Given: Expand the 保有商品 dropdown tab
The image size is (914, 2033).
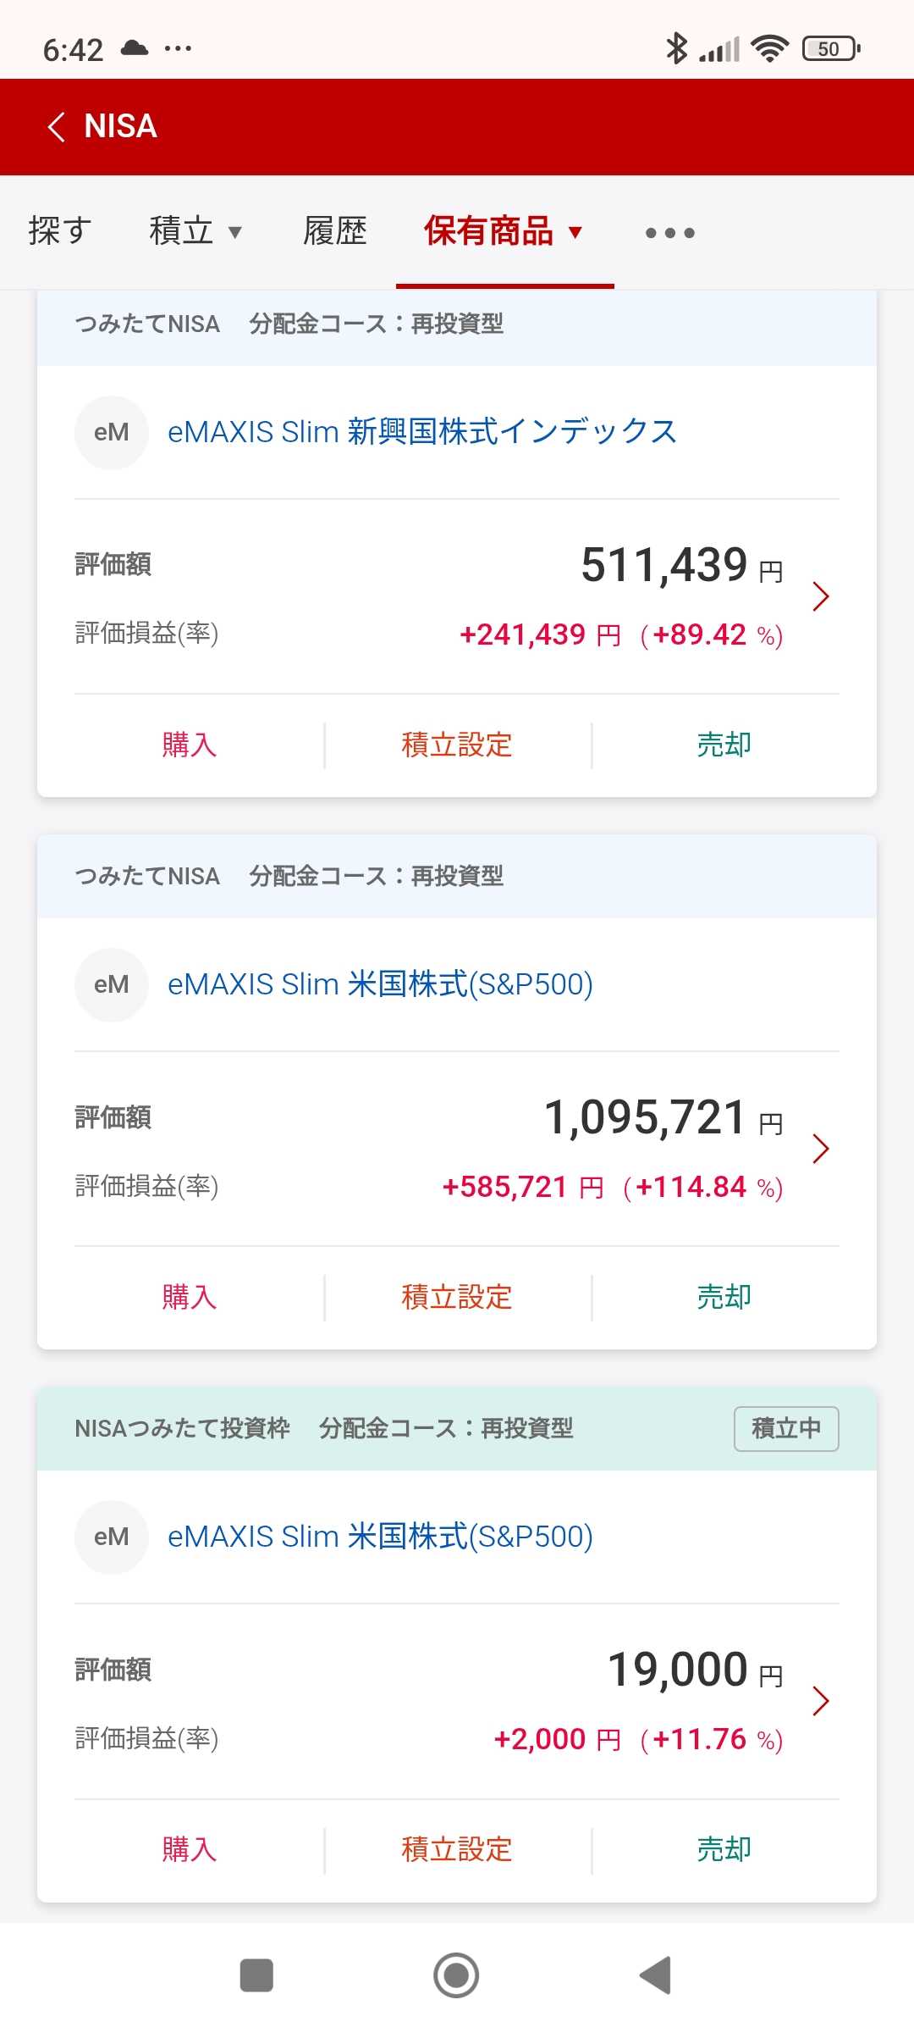Looking at the screenshot, I should pyautogui.click(x=504, y=231).
